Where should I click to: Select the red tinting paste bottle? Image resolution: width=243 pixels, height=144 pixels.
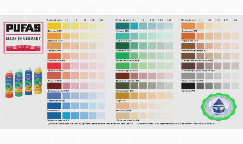[9, 84]
